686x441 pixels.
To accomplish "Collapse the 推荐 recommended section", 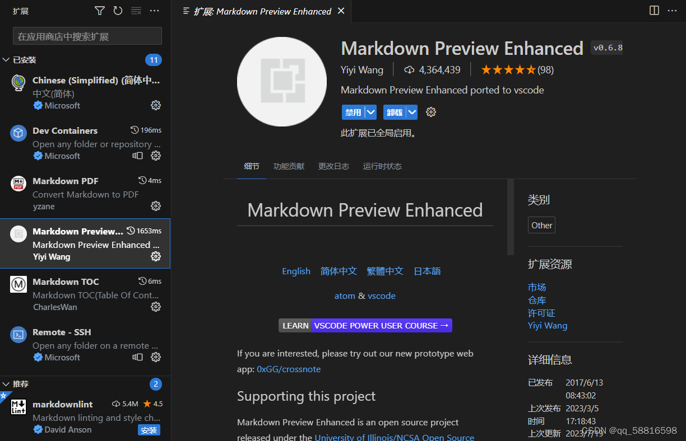I will 6,384.
